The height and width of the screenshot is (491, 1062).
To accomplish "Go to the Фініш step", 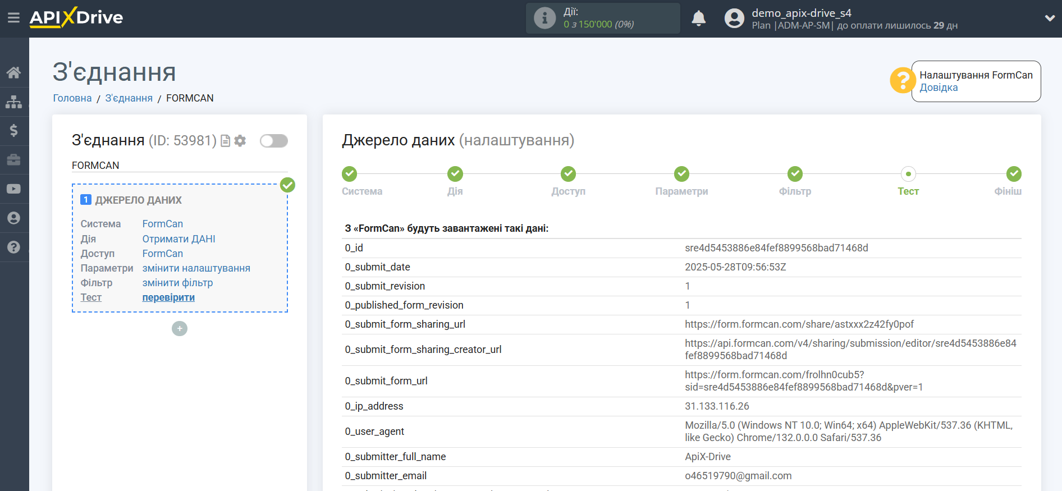I will pyautogui.click(x=1008, y=191).
